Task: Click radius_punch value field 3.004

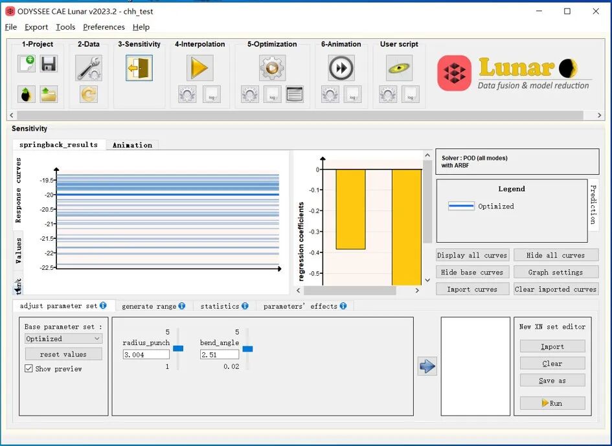Action: point(146,354)
